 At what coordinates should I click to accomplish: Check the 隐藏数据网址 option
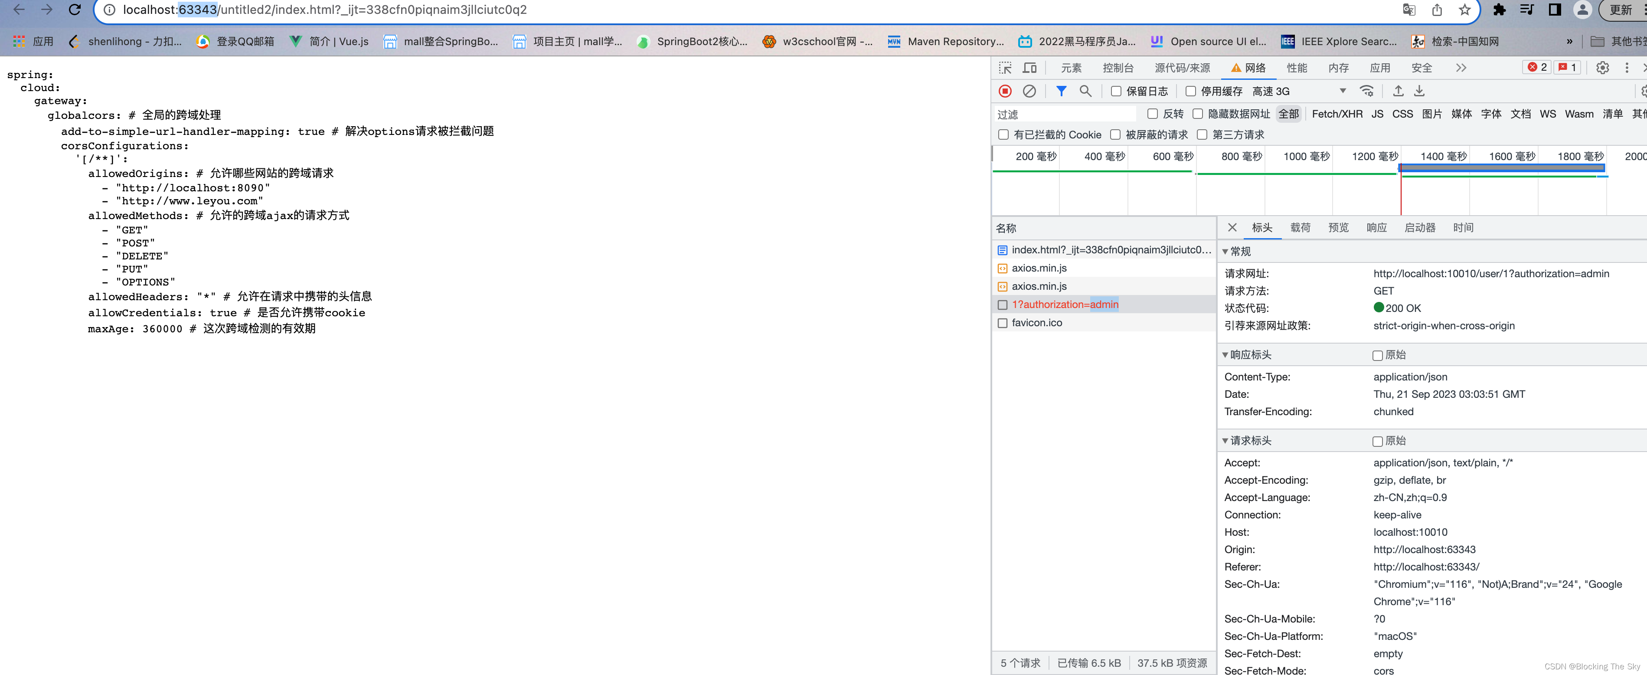click(x=1198, y=114)
